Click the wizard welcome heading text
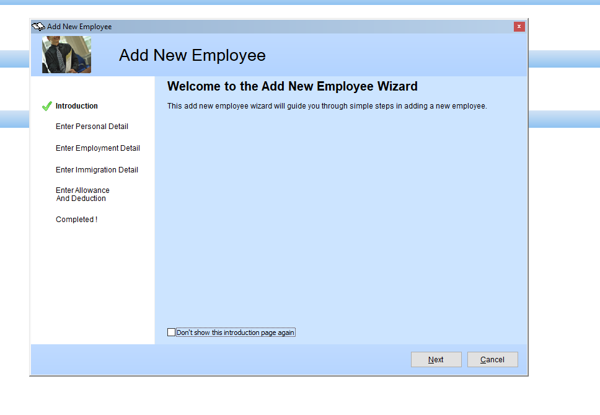600x415 pixels. click(x=291, y=86)
